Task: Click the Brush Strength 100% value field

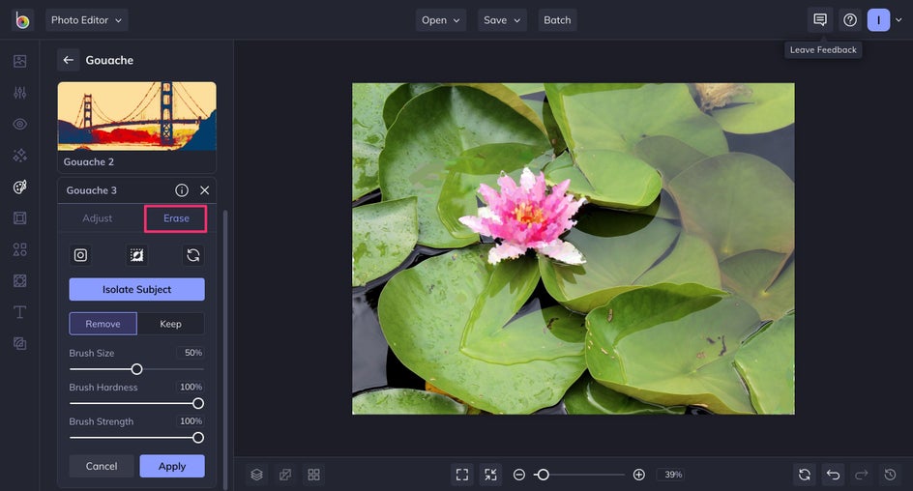Action: (x=191, y=421)
